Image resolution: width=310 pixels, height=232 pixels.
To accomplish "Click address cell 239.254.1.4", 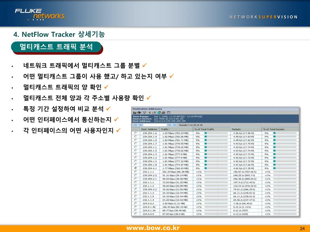I will click(x=150, y=161).
